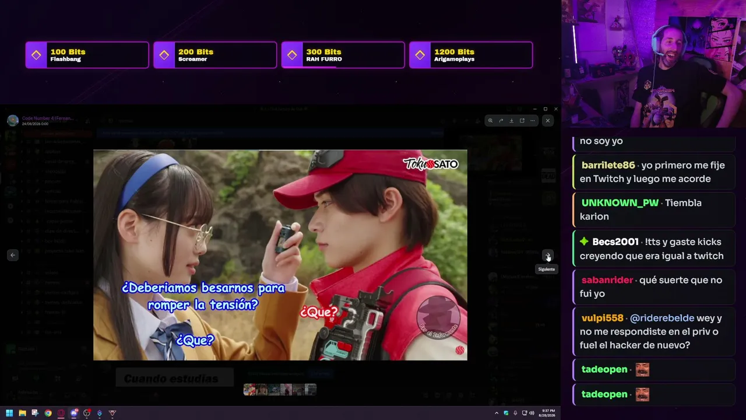Select the second carousel thumbnail
This screenshot has height=420, width=746.
(x=262, y=390)
